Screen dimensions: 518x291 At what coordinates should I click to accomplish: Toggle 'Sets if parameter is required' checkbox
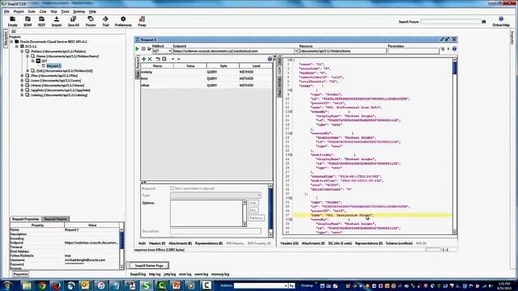[172, 188]
